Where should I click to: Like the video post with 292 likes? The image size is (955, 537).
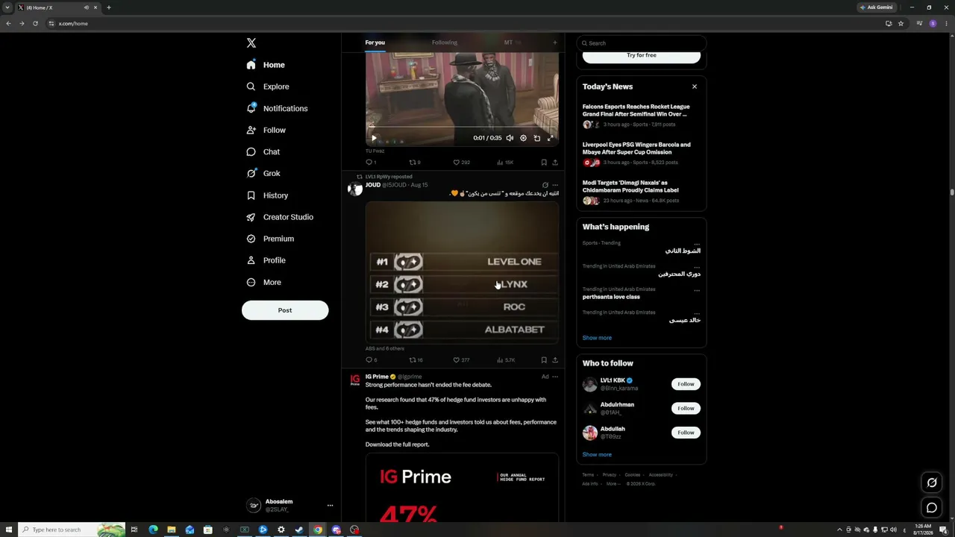461,162
